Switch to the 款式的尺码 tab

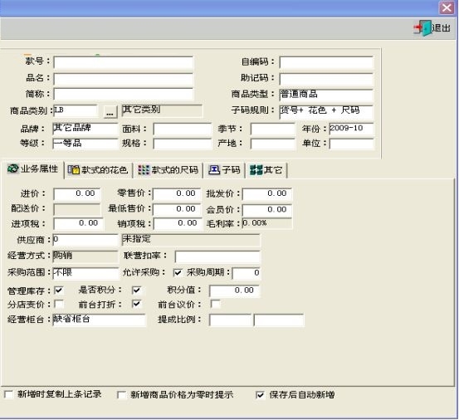(168, 170)
